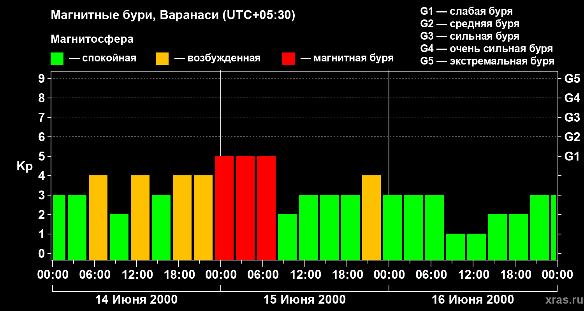Image resolution: width=584 pixels, height=311 pixels.
Task: Click the orange bar at 12:00 on 14 June
Action: [140, 218]
